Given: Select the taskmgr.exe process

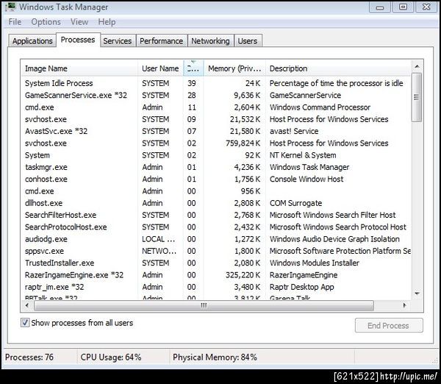Looking at the screenshot, I should 215,167.
